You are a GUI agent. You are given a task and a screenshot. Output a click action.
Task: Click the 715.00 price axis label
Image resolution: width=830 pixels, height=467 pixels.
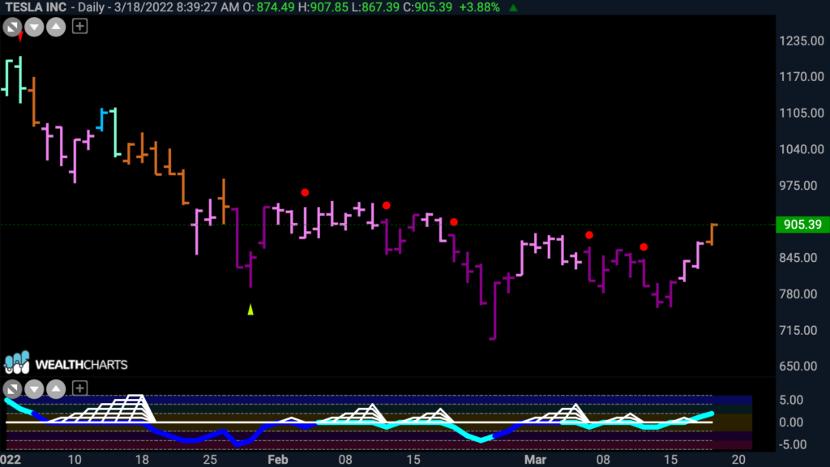(x=798, y=331)
